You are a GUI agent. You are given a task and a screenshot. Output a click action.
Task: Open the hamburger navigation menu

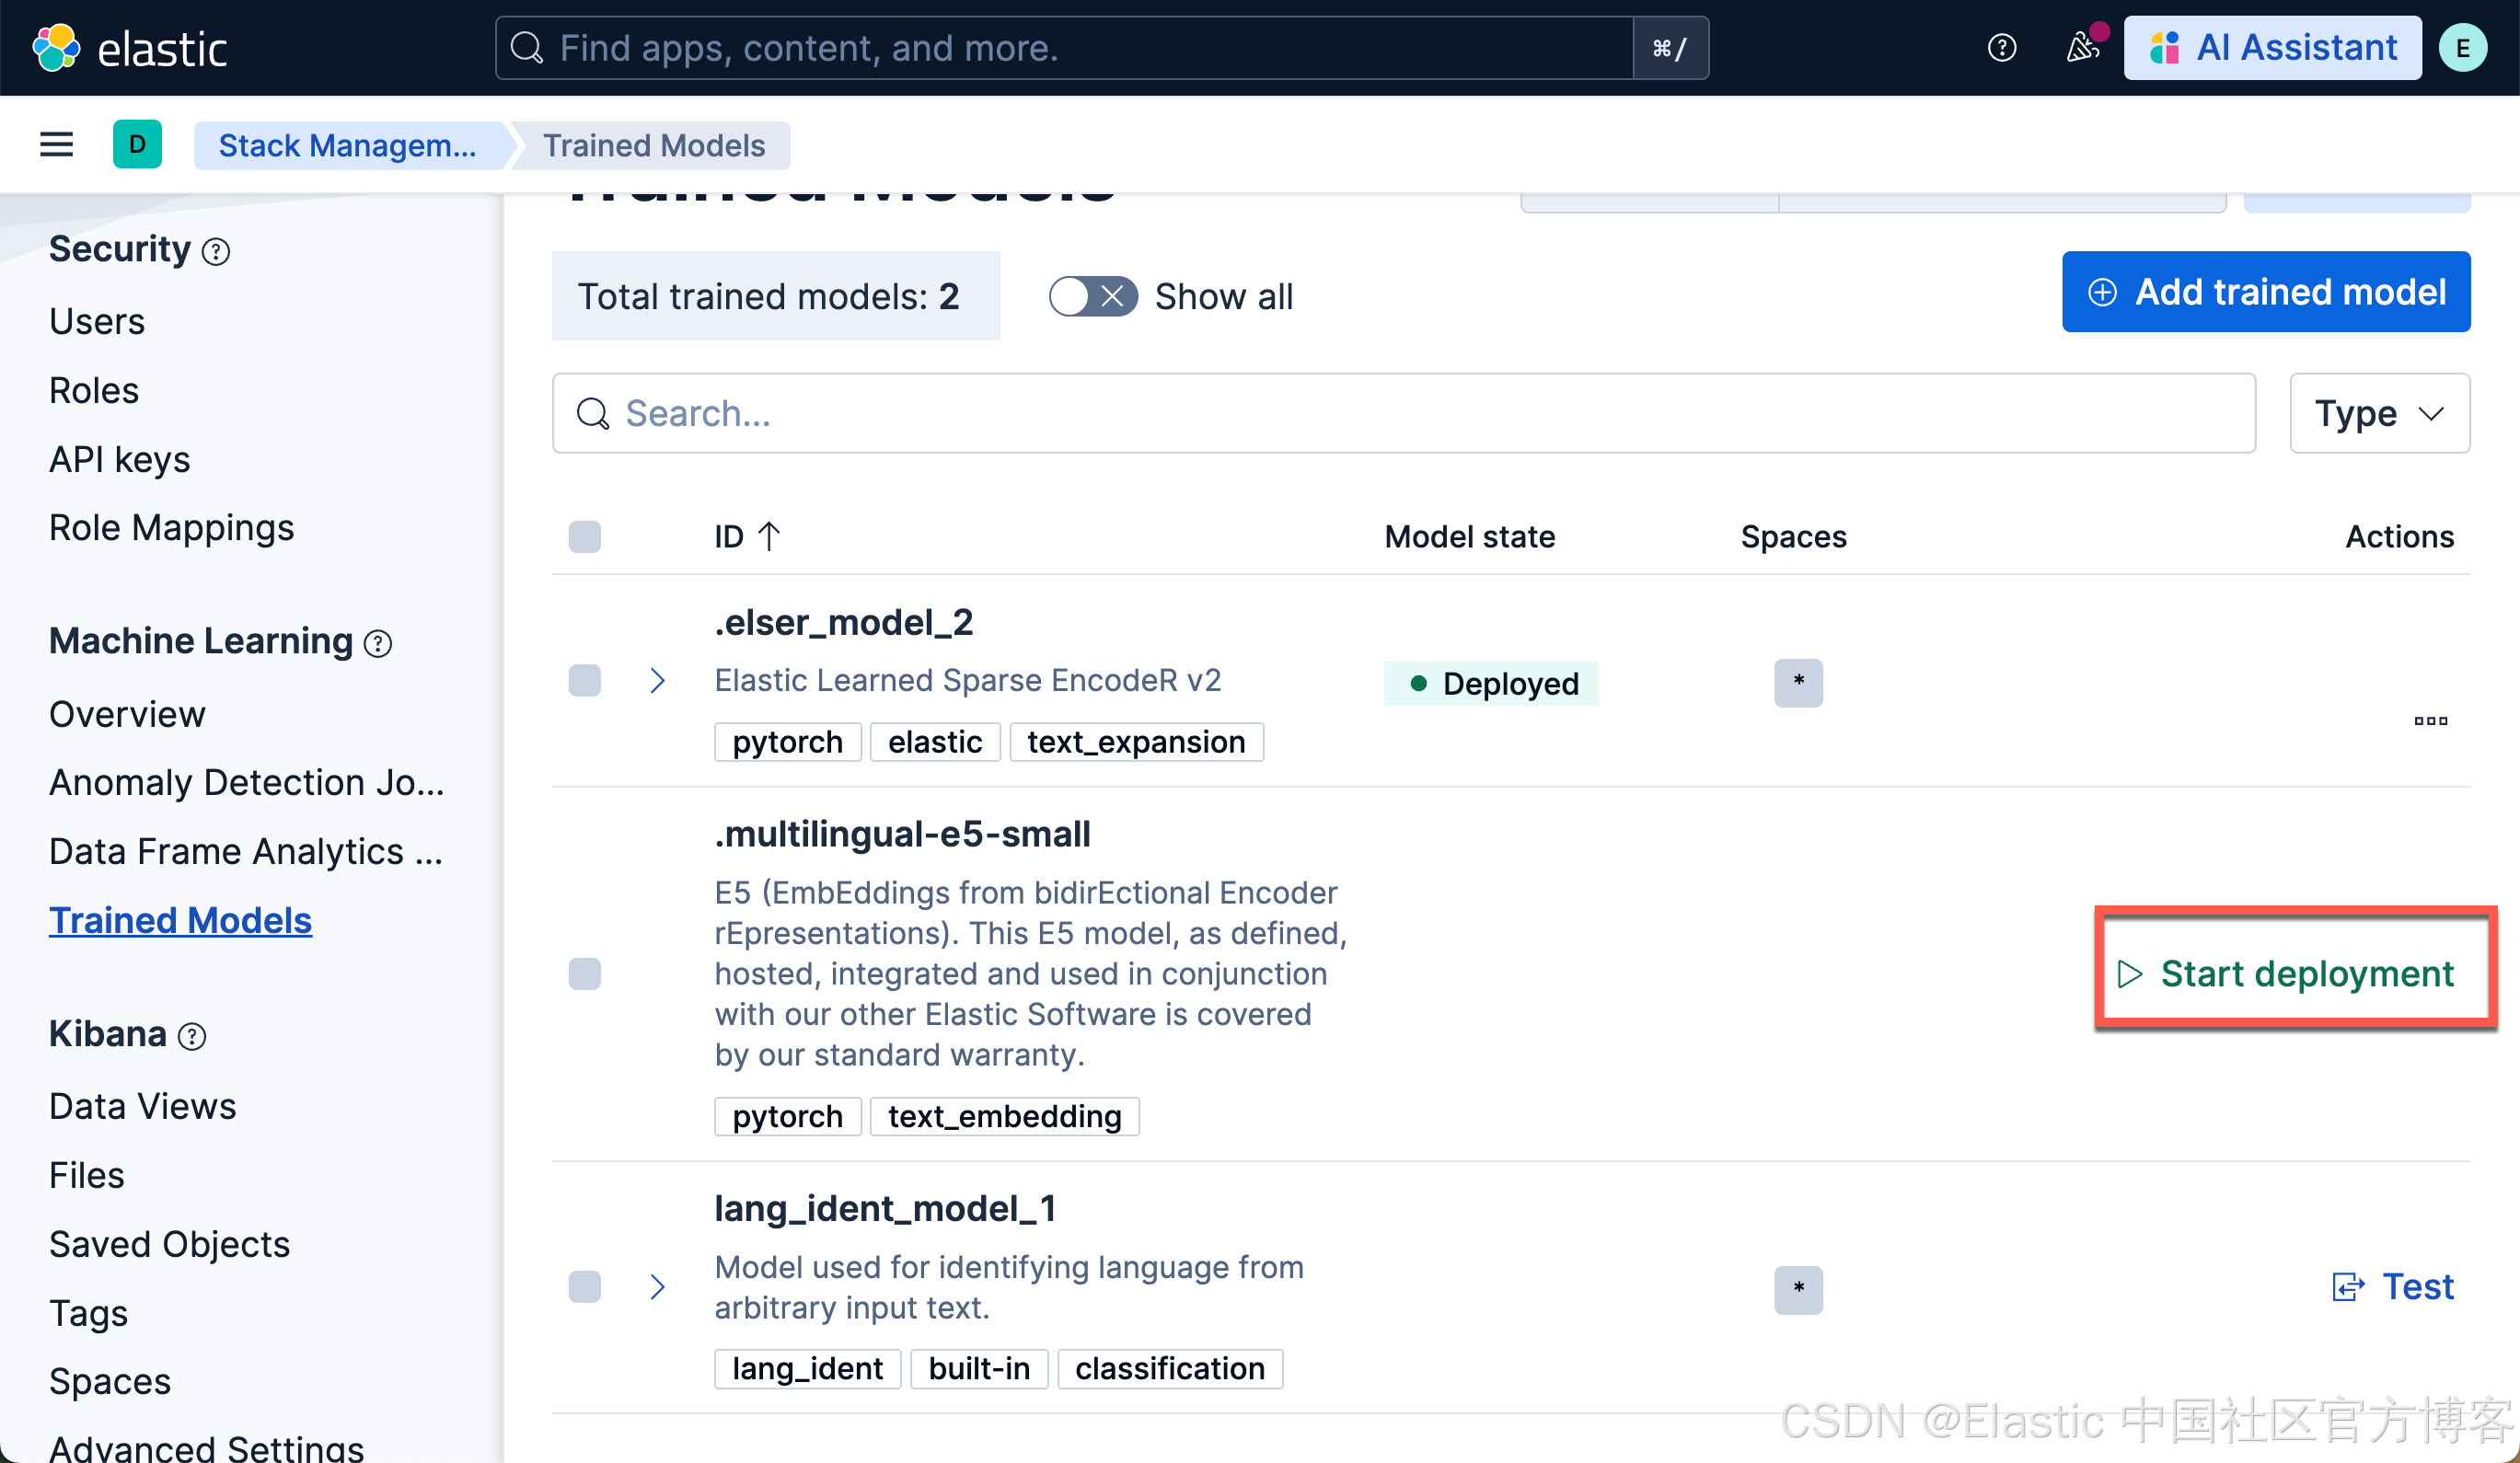[56, 145]
